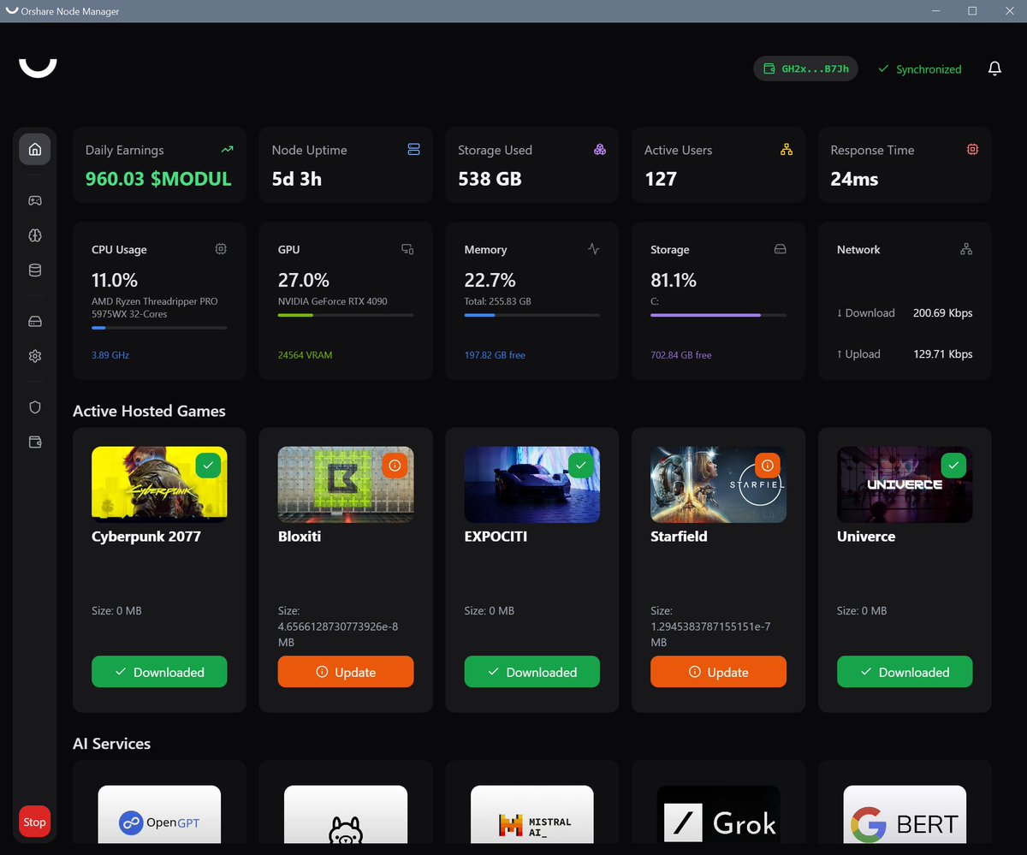Image resolution: width=1027 pixels, height=855 pixels.
Task: Click the 127 active users value
Action: coord(661,179)
